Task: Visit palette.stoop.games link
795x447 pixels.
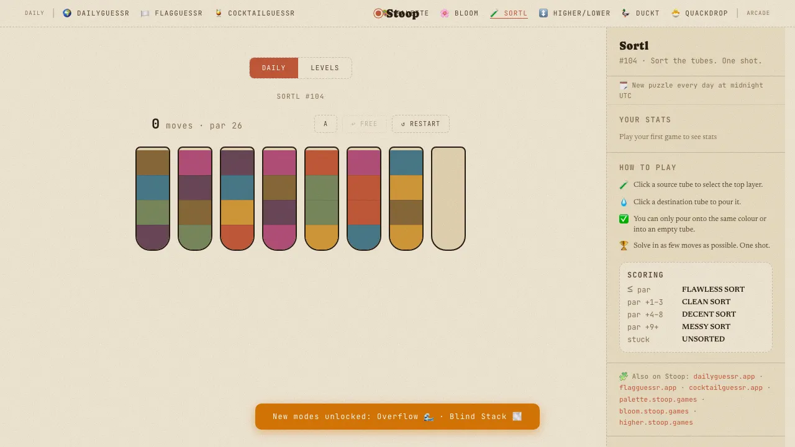Action: point(658,399)
